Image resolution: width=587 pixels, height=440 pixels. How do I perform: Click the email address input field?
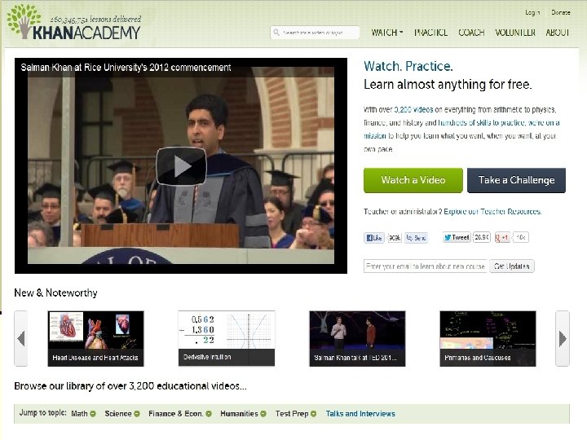pyautogui.click(x=426, y=266)
